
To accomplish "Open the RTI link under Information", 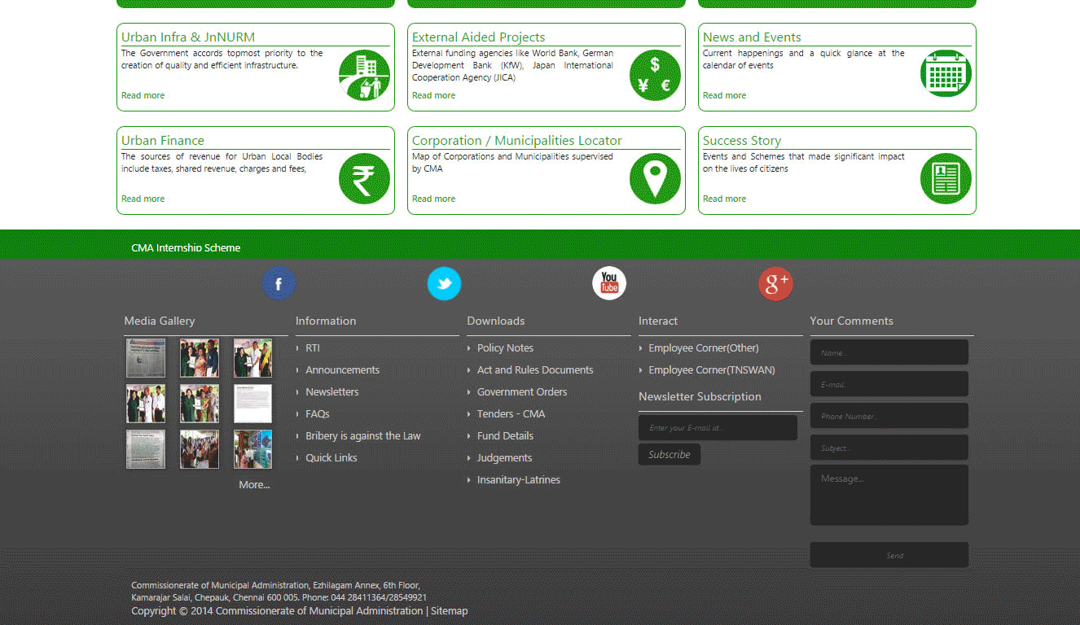I will pos(312,347).
